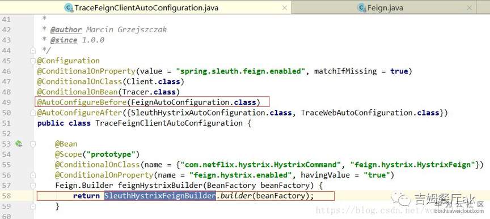The width and height of the screenshot is (490, 219).
Task: Collapse the Javadoc fold marker at line 44
Action: click(x=33, y=50)
